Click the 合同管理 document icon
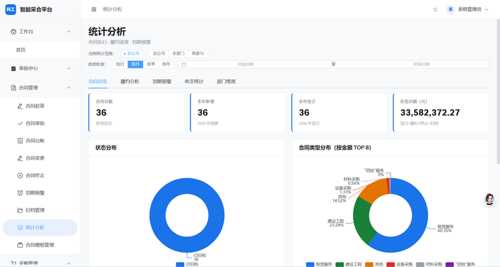The width and height of the screenshot is (500, 267). point(13,88)
